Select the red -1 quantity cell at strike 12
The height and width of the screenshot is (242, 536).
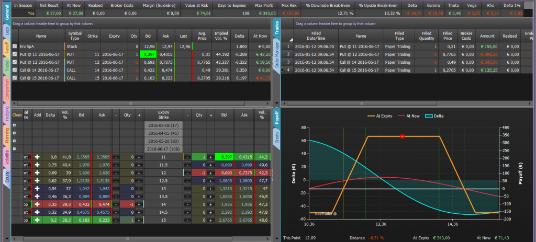[199, 172]
